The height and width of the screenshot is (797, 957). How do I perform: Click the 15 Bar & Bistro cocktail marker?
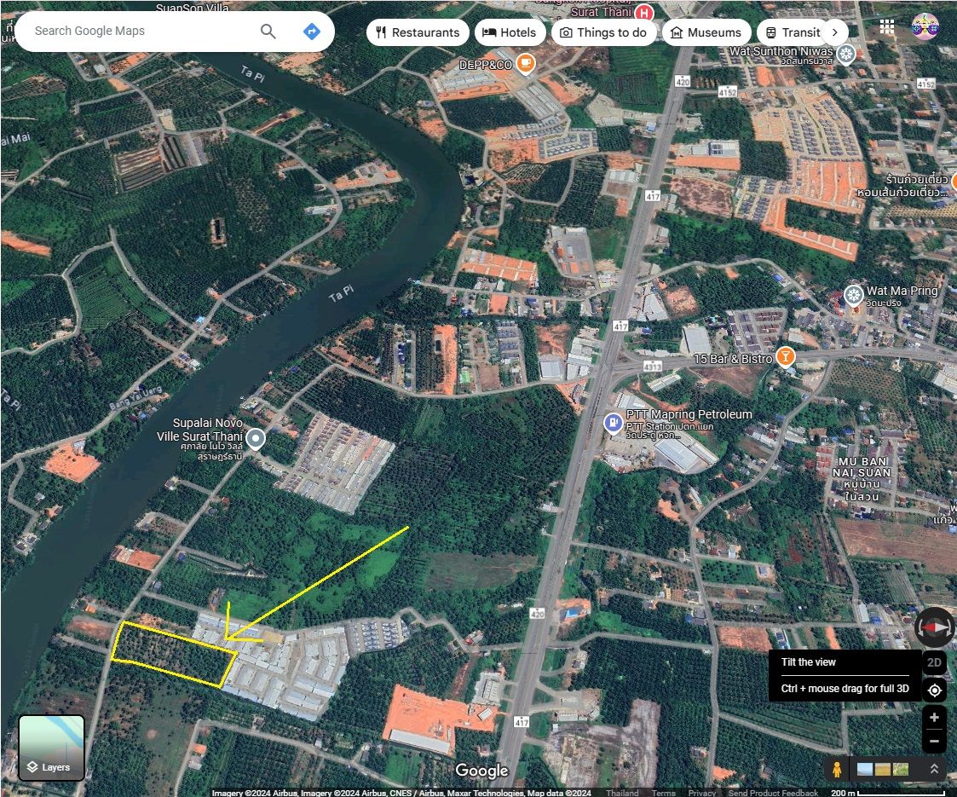(x=786, y=356)
